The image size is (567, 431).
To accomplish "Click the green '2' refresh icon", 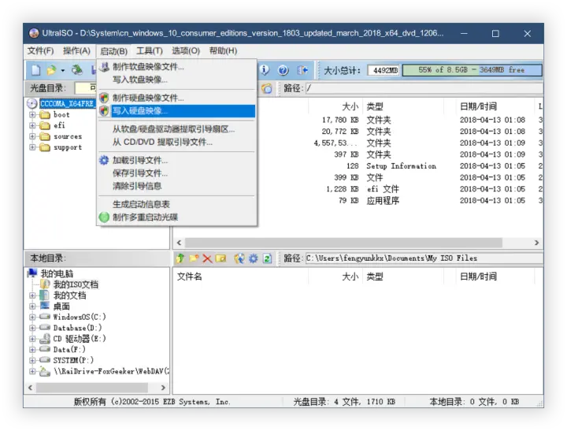I will (x=267, y=258).
